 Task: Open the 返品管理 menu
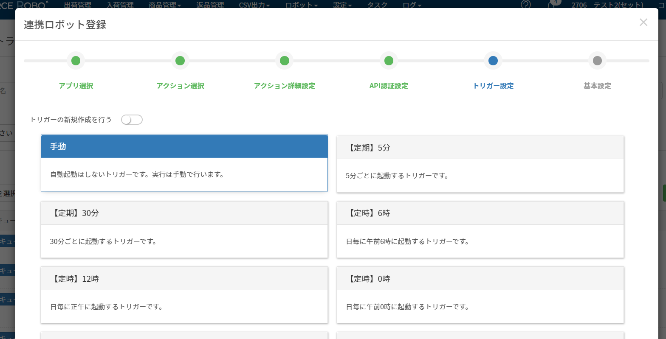point(210,5)
